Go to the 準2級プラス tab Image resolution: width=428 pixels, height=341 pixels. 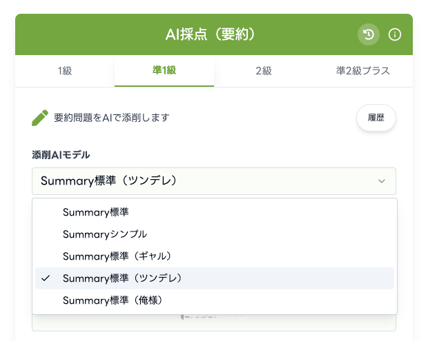pyautogui.click(x=363, y=70)
